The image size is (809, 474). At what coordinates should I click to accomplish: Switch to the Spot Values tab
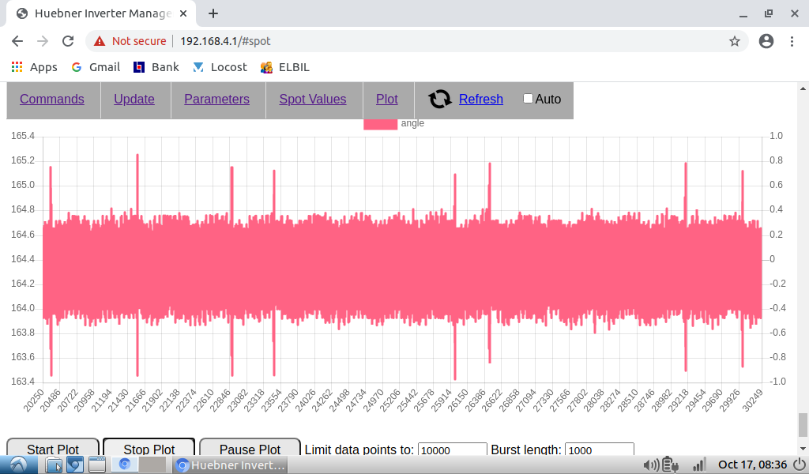click(x=312, y=99)
